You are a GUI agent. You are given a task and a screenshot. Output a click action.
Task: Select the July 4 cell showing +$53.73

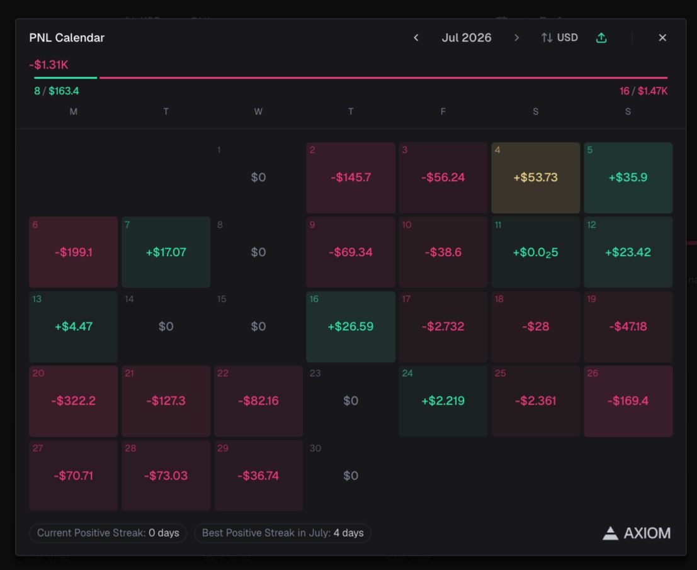[536, 177]
